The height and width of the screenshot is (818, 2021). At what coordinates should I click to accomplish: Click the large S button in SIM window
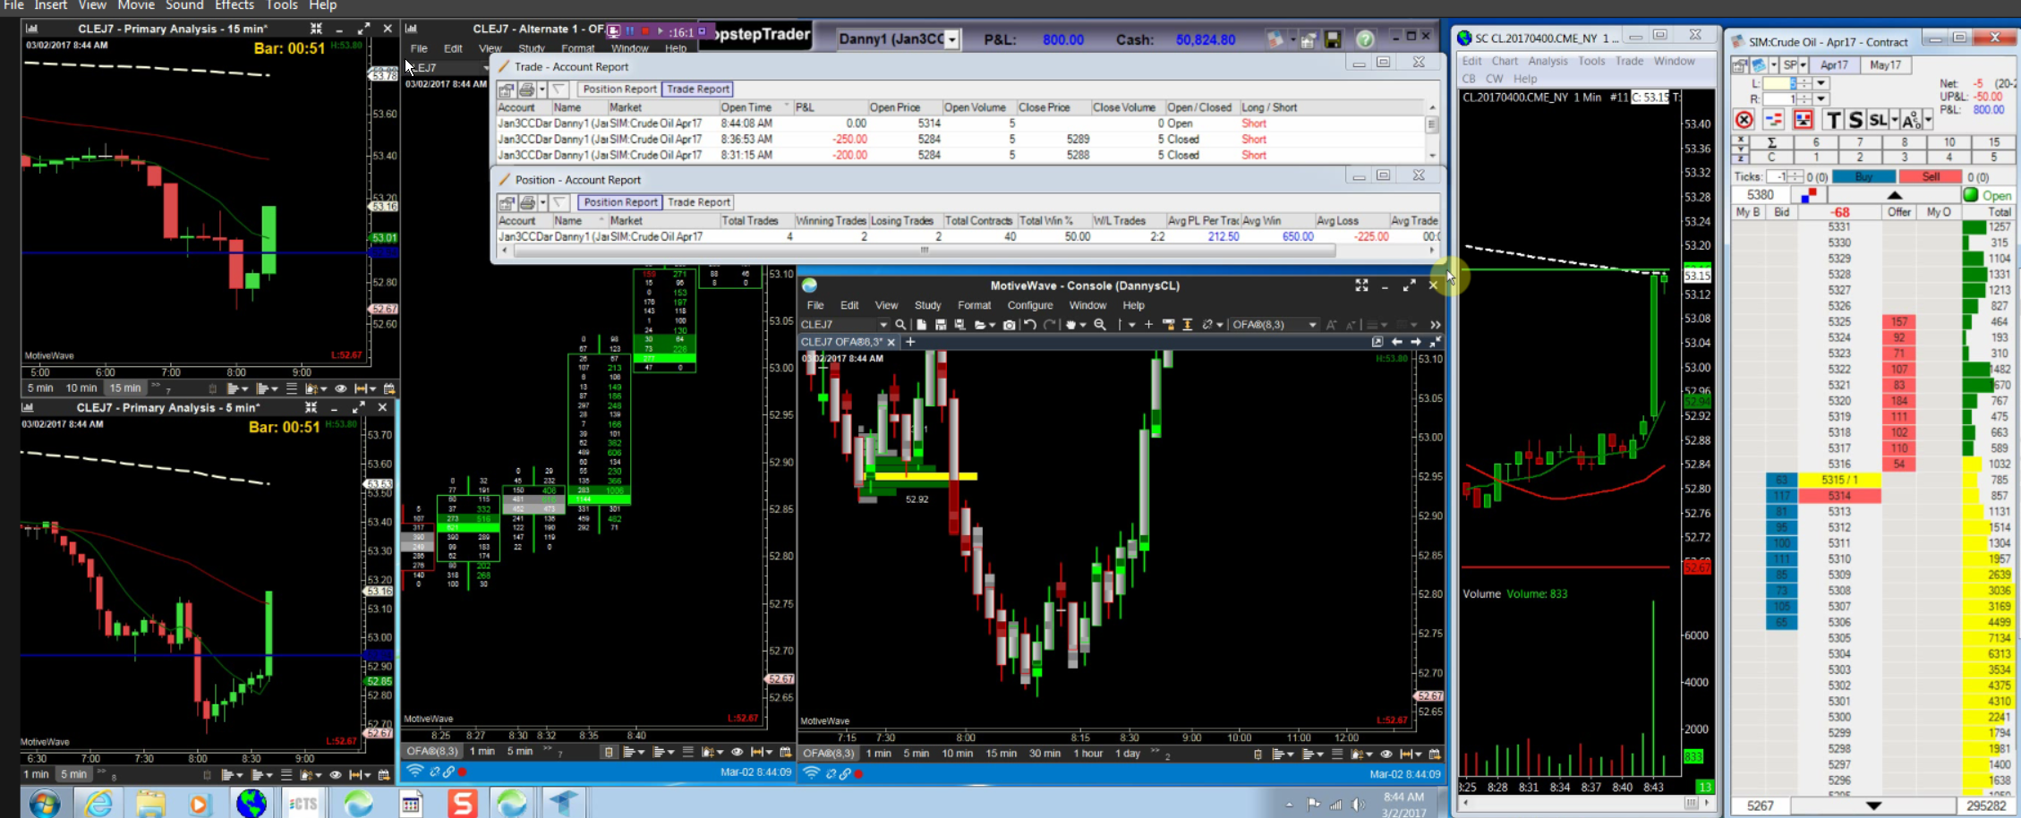tap(1855, 120)
